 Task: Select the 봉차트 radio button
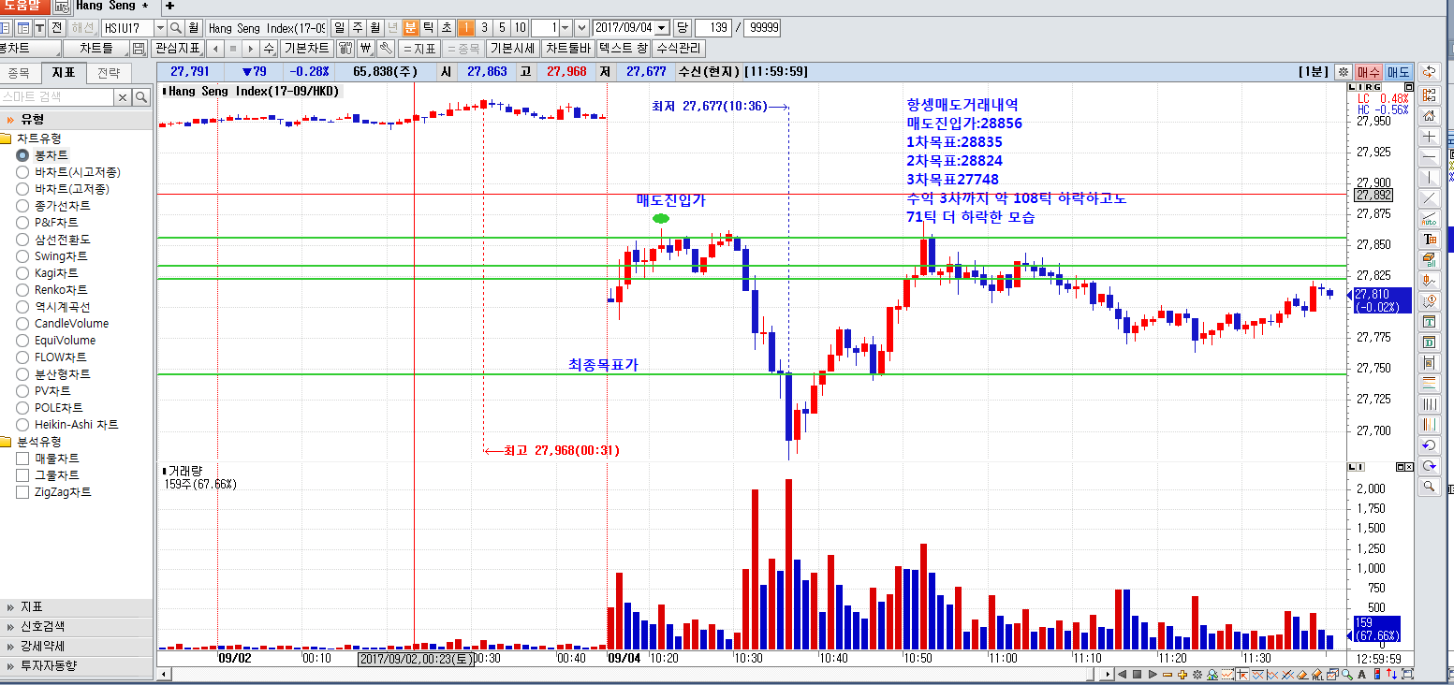[22, 155]
